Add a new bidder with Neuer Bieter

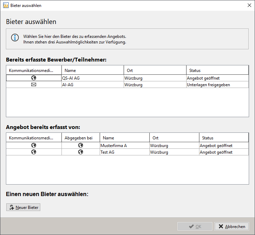tap(23, 207)
